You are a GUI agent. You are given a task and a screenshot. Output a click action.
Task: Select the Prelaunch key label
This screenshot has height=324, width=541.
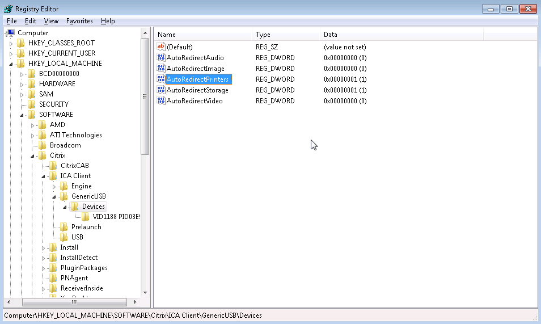coord(86,227)
